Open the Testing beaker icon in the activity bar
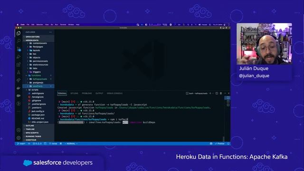This screenshot has height=171, width=304. (19, 72)
